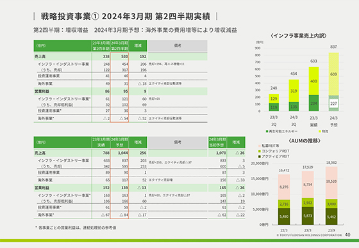The height and width of the screenshot is (248, 359).
Task: Click the footnote about 各事業ごとの営業利益
Action: [76, 228]
